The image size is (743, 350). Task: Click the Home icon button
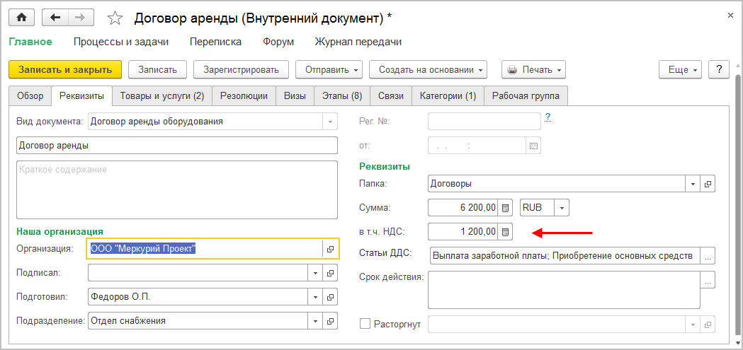click(21, 16)
